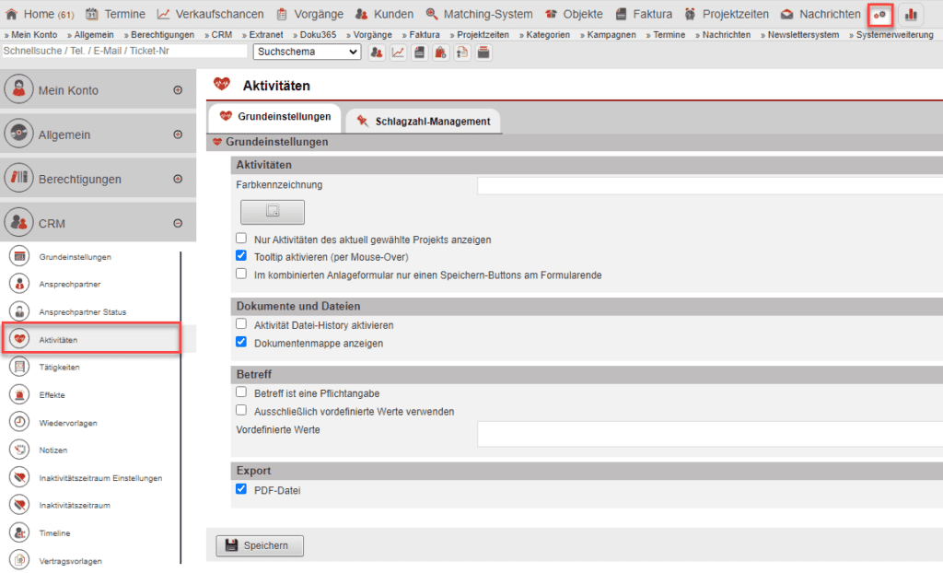The height and width of the screenshot is (573, 943).
Task: Open the highlighted settings gear icon top right
Action: click(880, 15)
